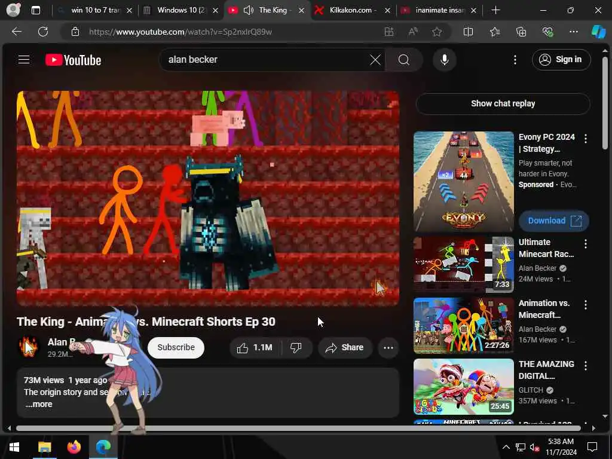Show chat replay
Image resolution: width=612 pixels, height=459 pixels.
pyautogui.click(x=503, y=103)
